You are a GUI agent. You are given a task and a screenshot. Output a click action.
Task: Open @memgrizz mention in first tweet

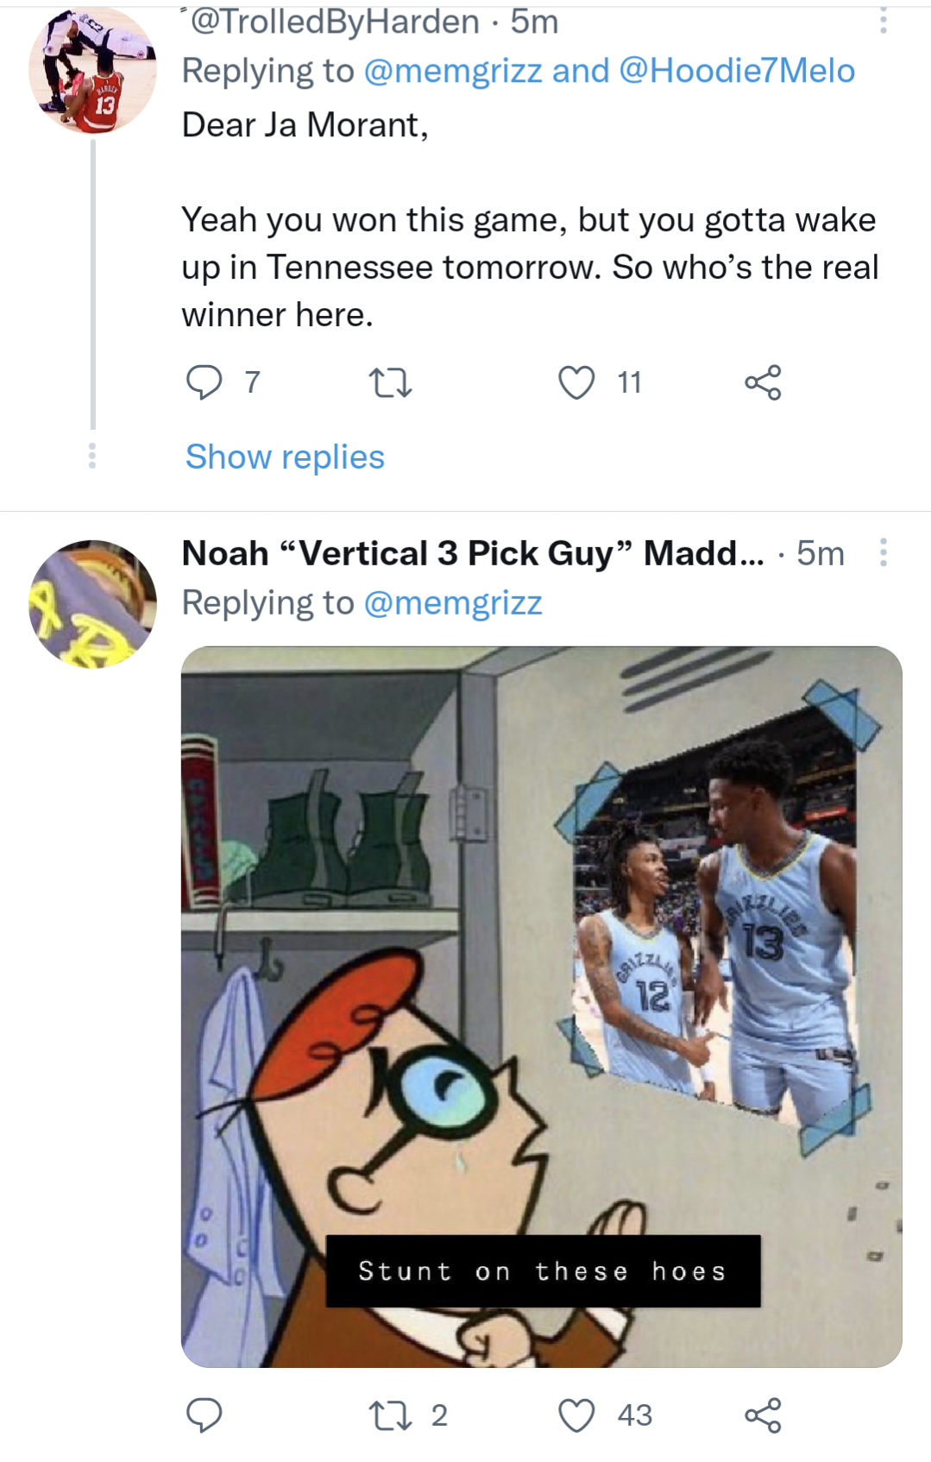[453, 71]
